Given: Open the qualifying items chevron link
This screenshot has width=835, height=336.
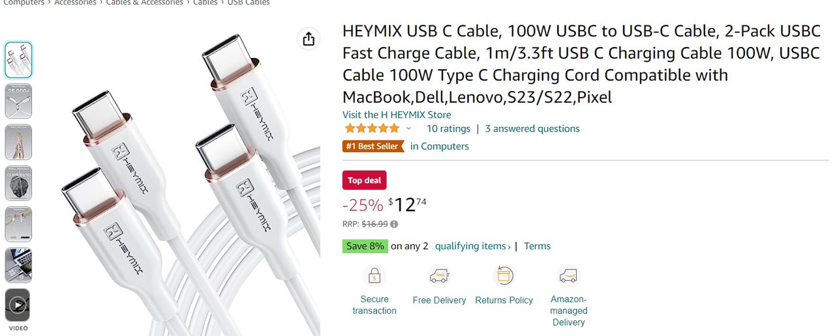Looking at the screenshot, I should 473,246.
